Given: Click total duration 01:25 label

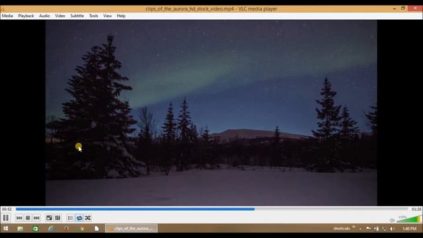Looking at the screenshot, I should [x=416, y=209].
